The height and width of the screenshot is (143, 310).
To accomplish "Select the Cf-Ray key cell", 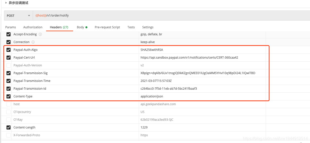I will pyautogui.click(x=75, y=120).
